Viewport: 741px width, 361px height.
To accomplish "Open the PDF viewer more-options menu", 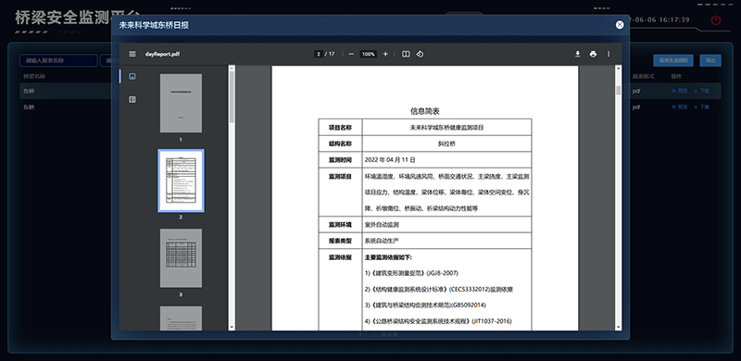I will point(609,54).
